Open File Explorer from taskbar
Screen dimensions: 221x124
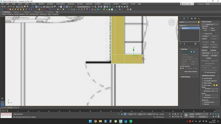(100, 121)
